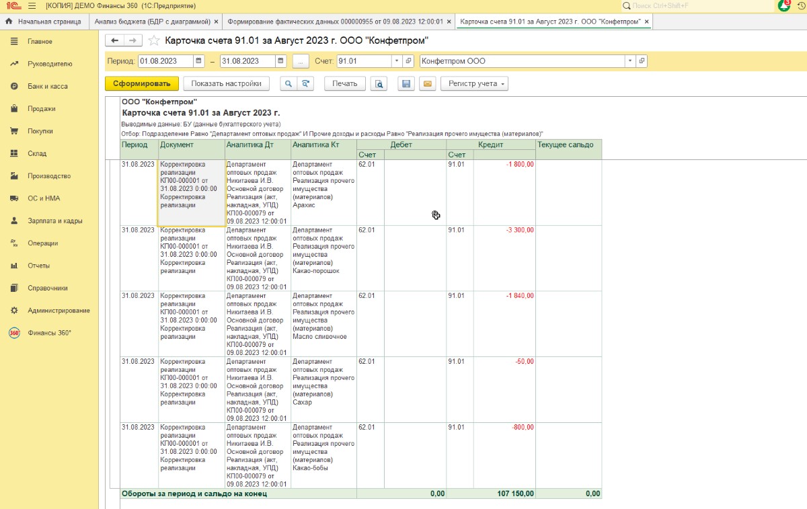Open the history clock icon
807x509 pixels.
tap(800, 5)
